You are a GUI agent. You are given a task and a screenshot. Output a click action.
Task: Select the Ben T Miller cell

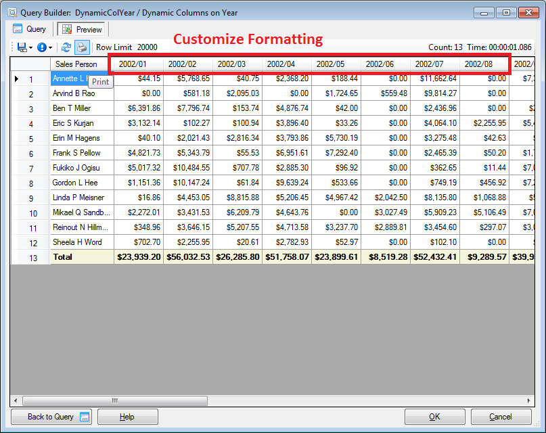tap(82, 108)
